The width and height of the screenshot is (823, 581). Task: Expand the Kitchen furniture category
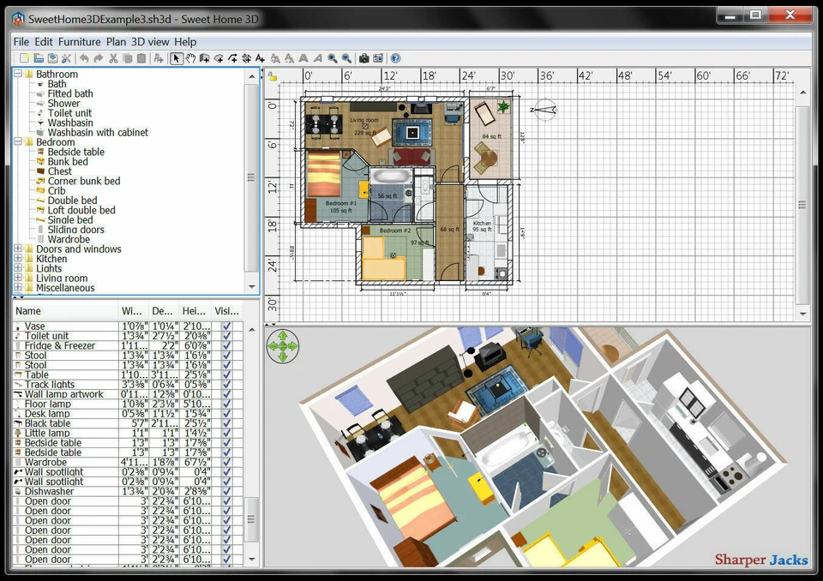coord(17,259)
